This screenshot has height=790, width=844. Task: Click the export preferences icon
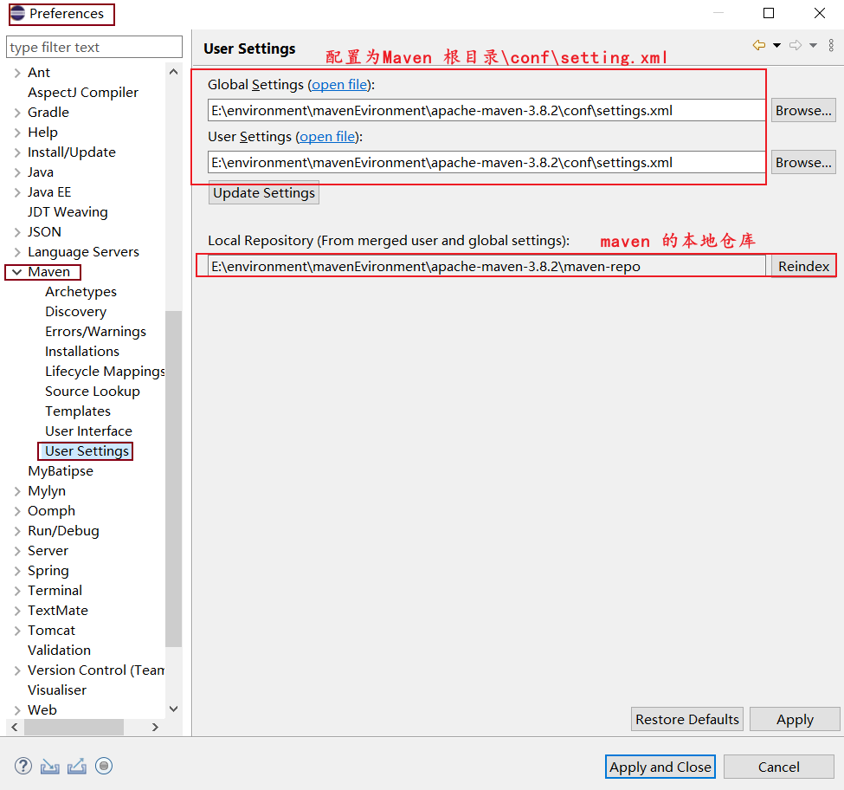click(x=76, y=766)
